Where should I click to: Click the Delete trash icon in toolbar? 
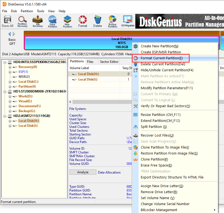point(98,21)
